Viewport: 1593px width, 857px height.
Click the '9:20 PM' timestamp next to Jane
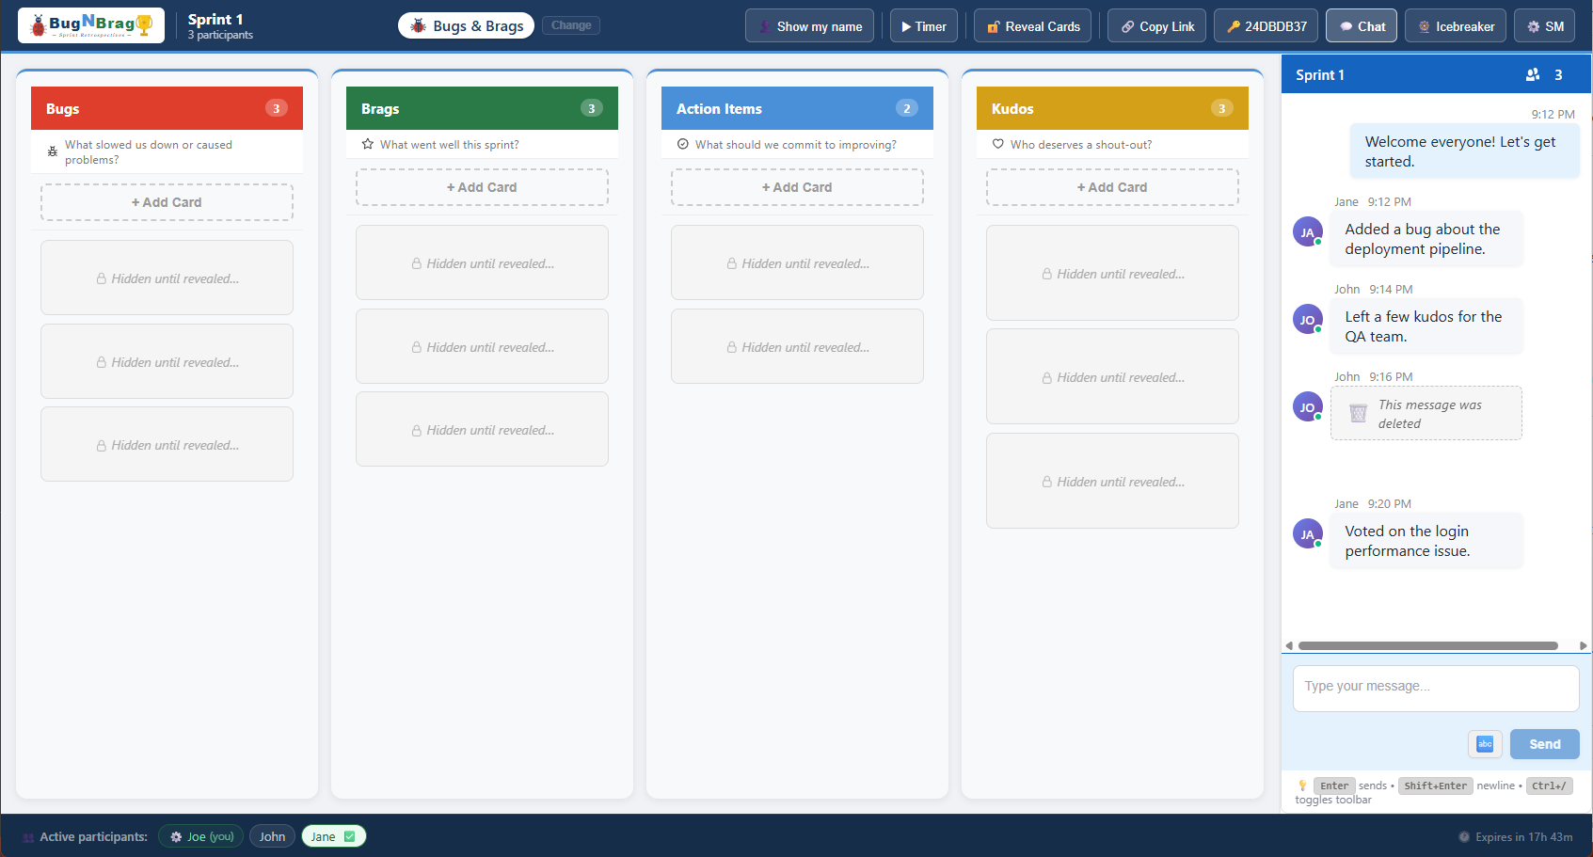click(1389, 504)
